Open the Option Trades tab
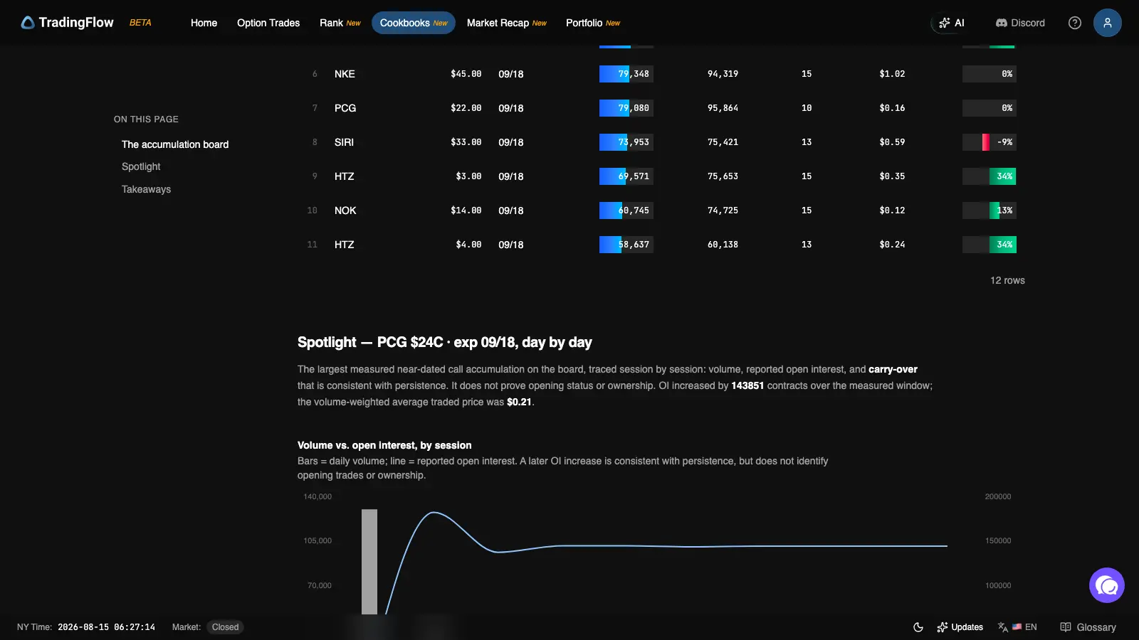This screenshot has height=640, width=1139. (x=268, y=23)
